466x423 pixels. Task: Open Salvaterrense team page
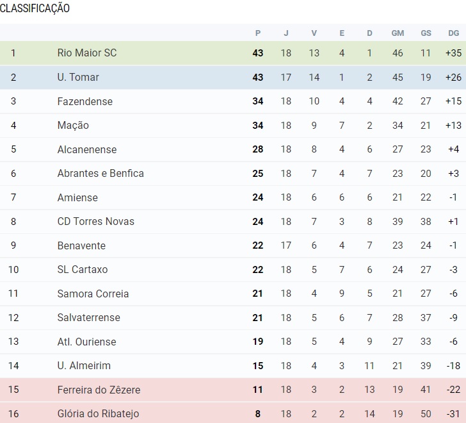pyautogui.click(x=88, y=317)
